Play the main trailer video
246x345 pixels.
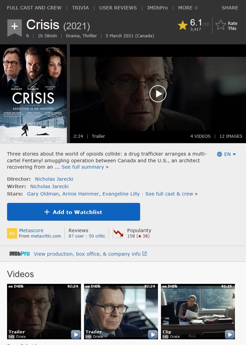pyautogui.click(x=158, y=94)
